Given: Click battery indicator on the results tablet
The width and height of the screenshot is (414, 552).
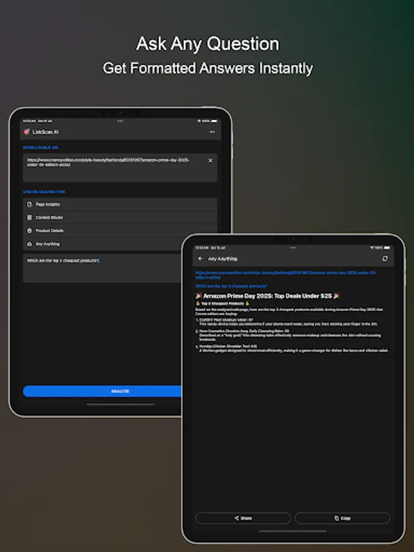Looking at the screenshot, I should coord(387,248).
